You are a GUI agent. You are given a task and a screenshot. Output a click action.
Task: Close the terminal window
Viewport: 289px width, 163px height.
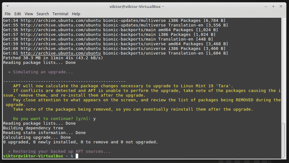click(281, 7)
